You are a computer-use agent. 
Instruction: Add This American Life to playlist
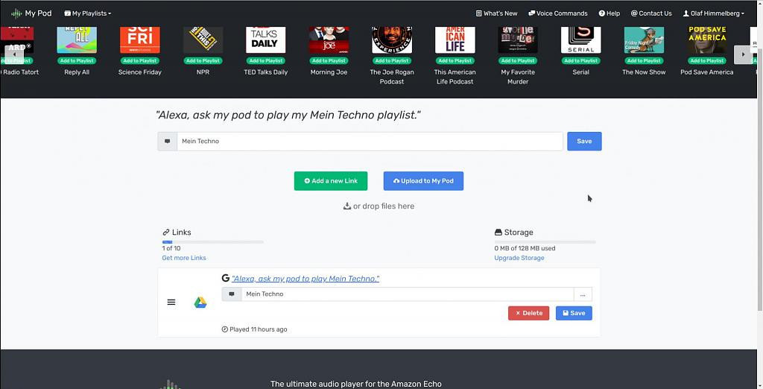pos(455,61)
